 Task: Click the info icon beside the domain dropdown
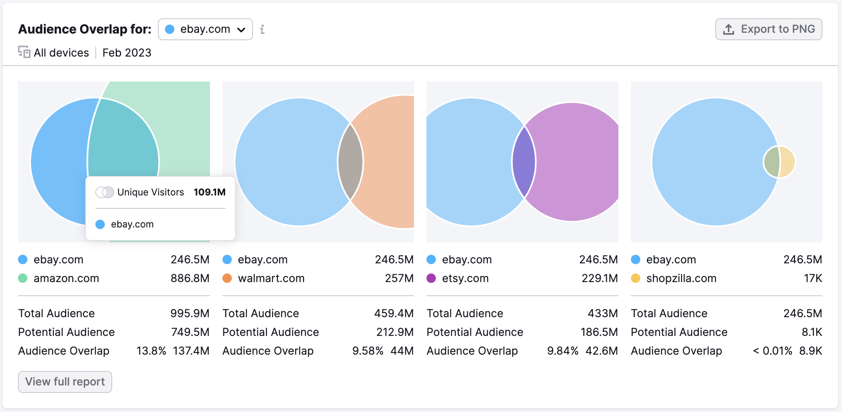click(262, 29)
